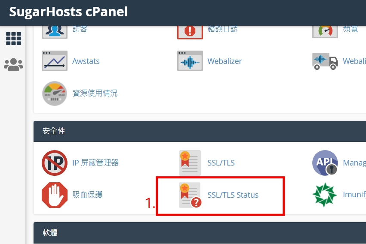
Task: Open the SSL/TLS Status link
Action: [233, 195]
